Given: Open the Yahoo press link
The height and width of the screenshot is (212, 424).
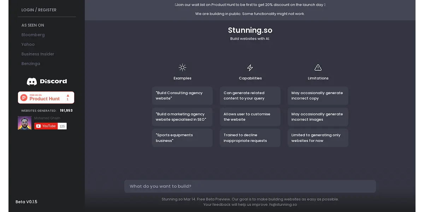Looking at the screenshot, I should [28, 44].
